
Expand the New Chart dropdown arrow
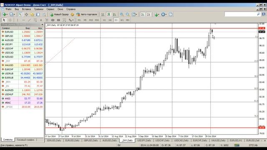click(7, 15)
